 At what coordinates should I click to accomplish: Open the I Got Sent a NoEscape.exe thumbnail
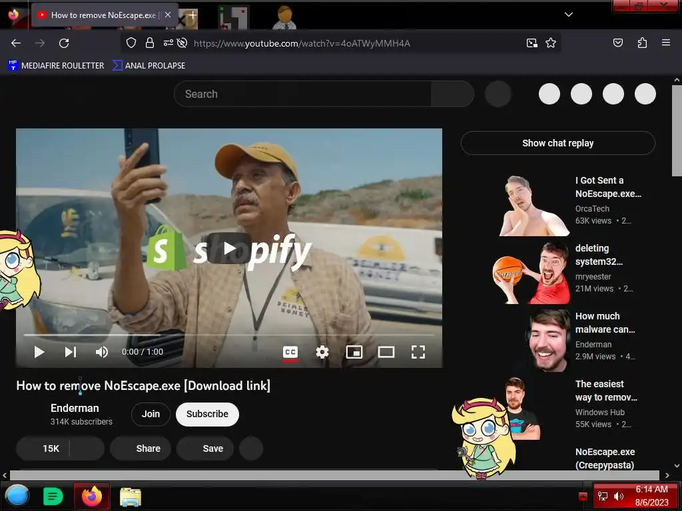(533, 205)
